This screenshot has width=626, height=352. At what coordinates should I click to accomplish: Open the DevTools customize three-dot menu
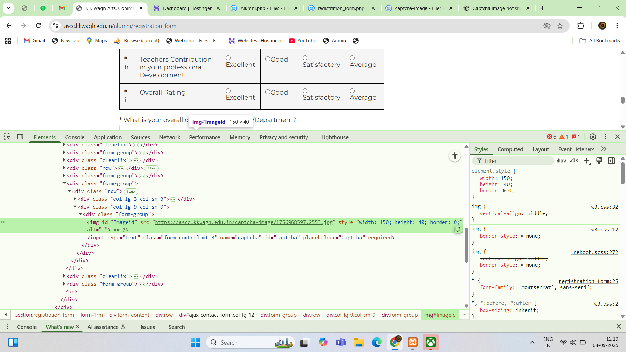[x=605, y=137]
